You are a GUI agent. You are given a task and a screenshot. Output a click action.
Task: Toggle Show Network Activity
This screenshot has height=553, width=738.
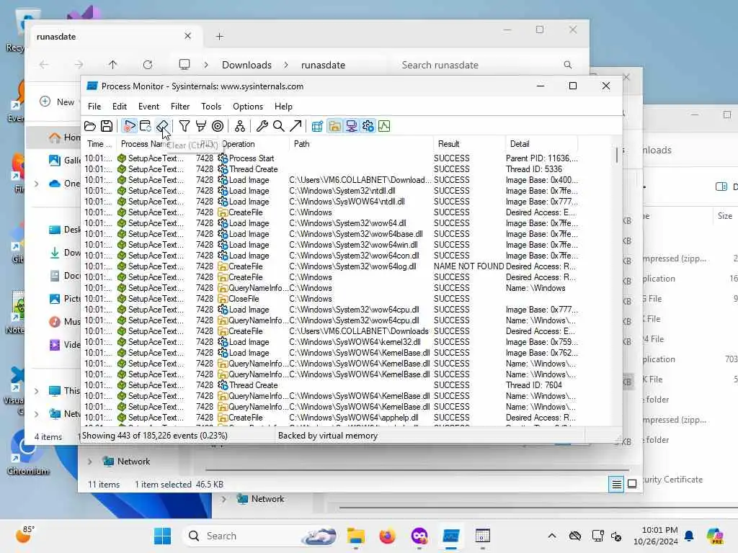(x=351, y=126)
